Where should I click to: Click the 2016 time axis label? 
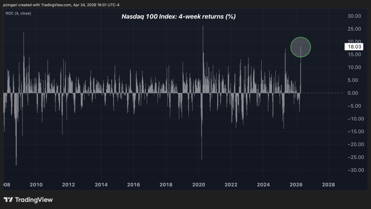133,185
